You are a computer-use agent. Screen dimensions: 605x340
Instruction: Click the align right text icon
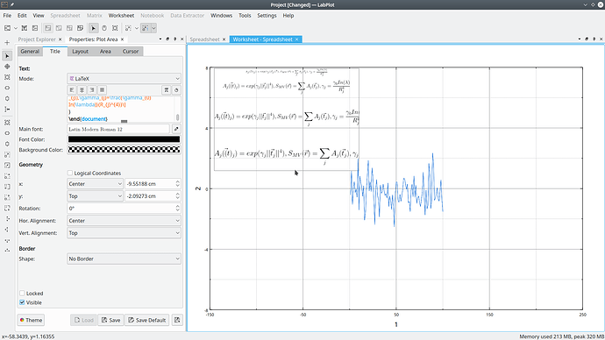pos(92,89)
